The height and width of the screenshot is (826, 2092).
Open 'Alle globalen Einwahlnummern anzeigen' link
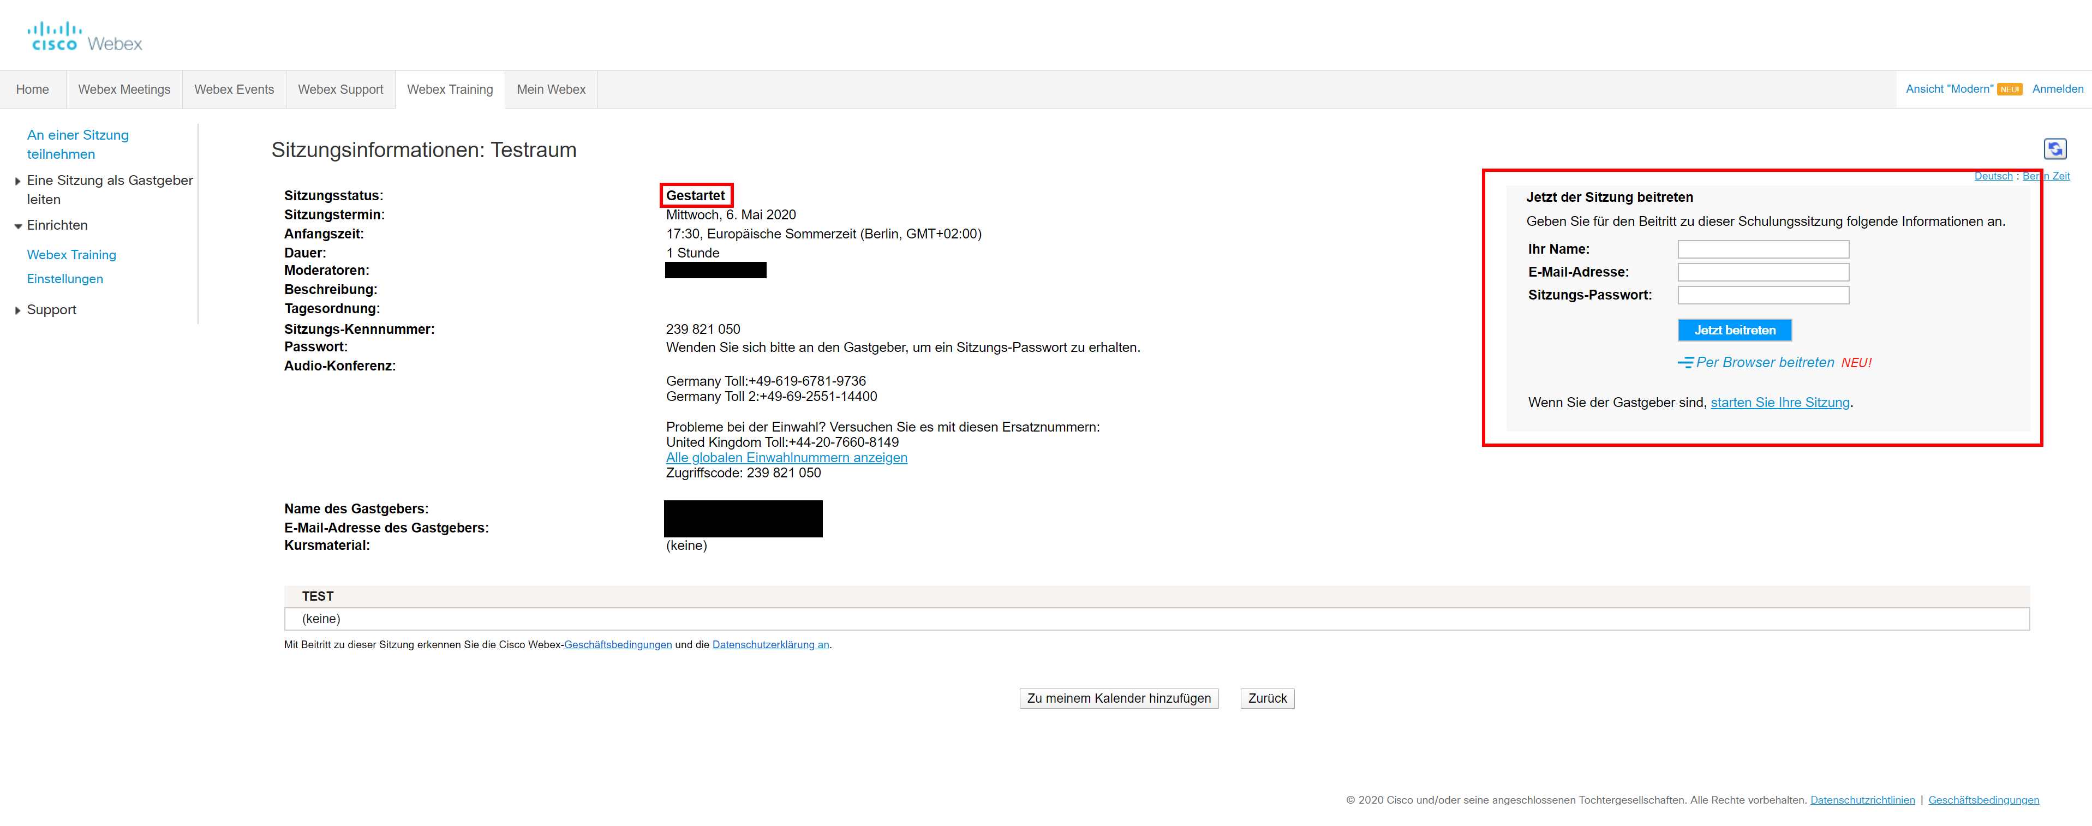coord(786,458)
